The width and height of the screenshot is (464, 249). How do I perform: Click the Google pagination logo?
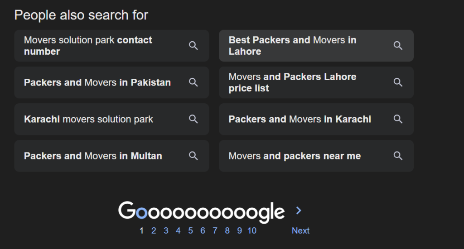201,212
